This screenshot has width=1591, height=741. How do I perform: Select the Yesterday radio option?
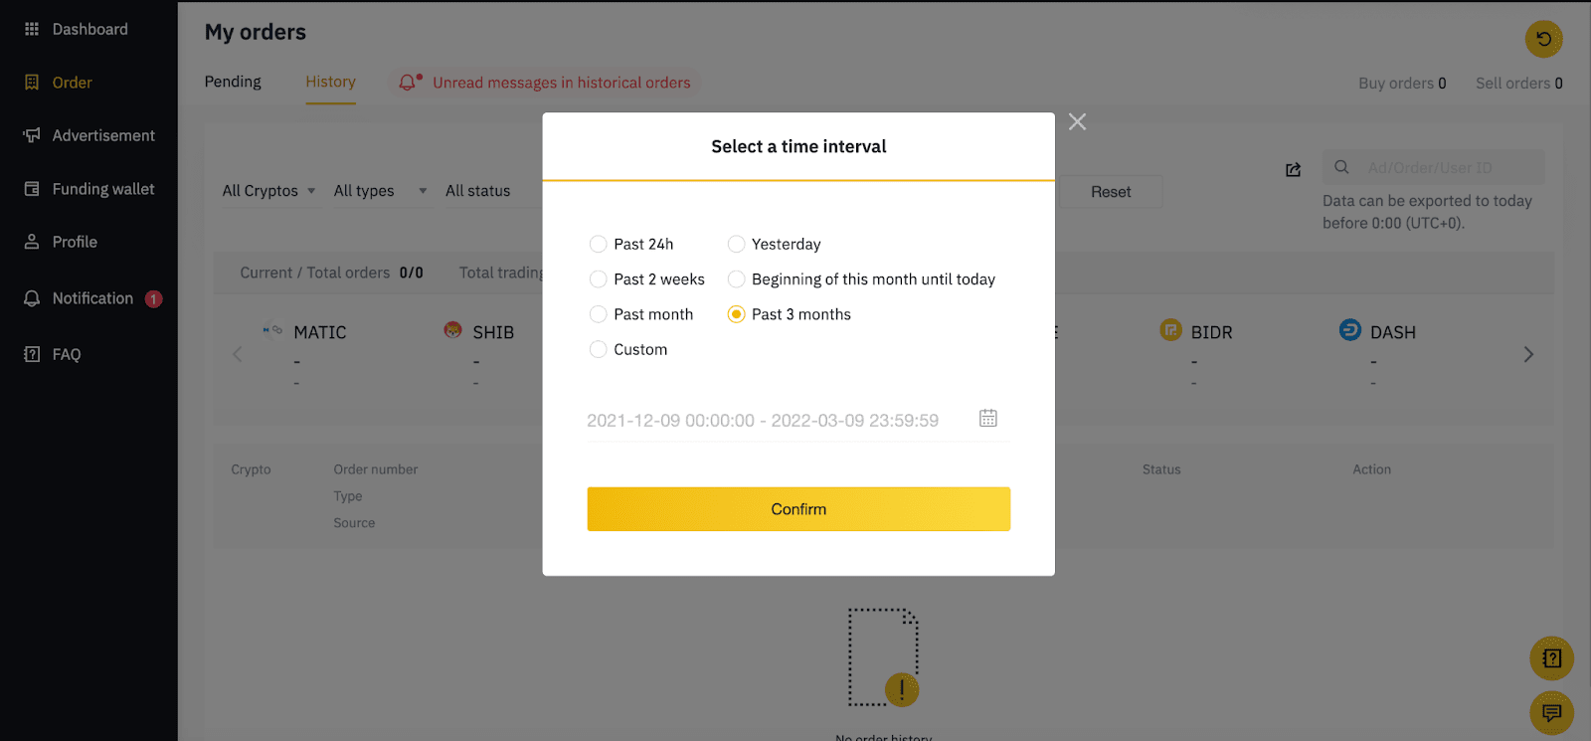[736, 244]
